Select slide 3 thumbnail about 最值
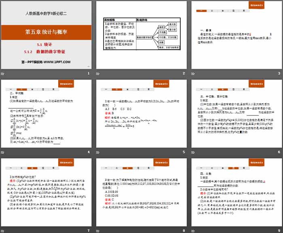 tap(237, 35)
